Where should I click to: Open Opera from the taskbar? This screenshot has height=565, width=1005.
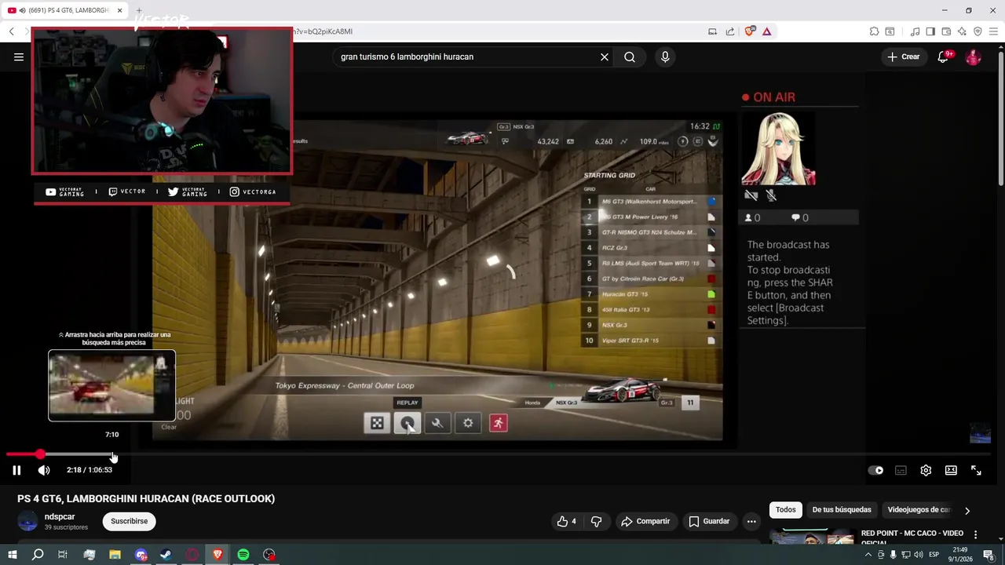(x=192, y=555)
